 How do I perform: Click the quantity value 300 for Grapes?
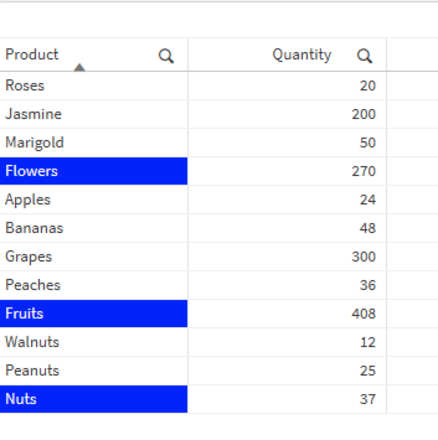(364, 257)
